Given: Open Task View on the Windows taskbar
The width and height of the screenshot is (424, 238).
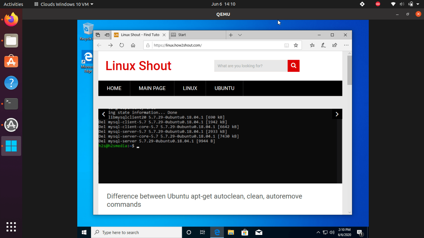Looking at the screenshot, I should pyautogui.click(x=203, y=232).
